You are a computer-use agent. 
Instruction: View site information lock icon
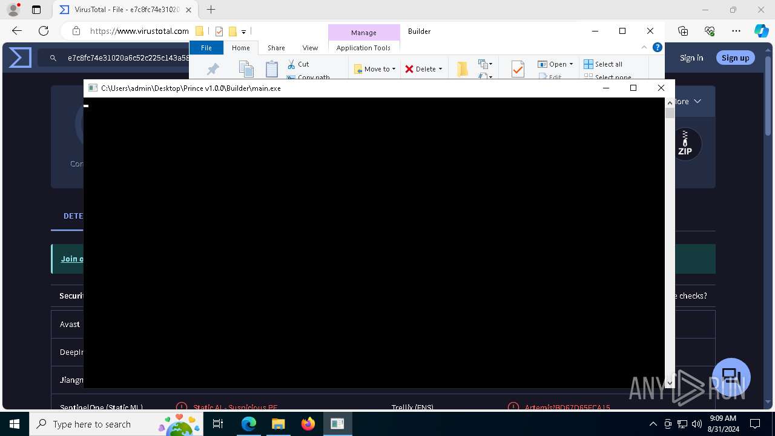coord(76,31)
